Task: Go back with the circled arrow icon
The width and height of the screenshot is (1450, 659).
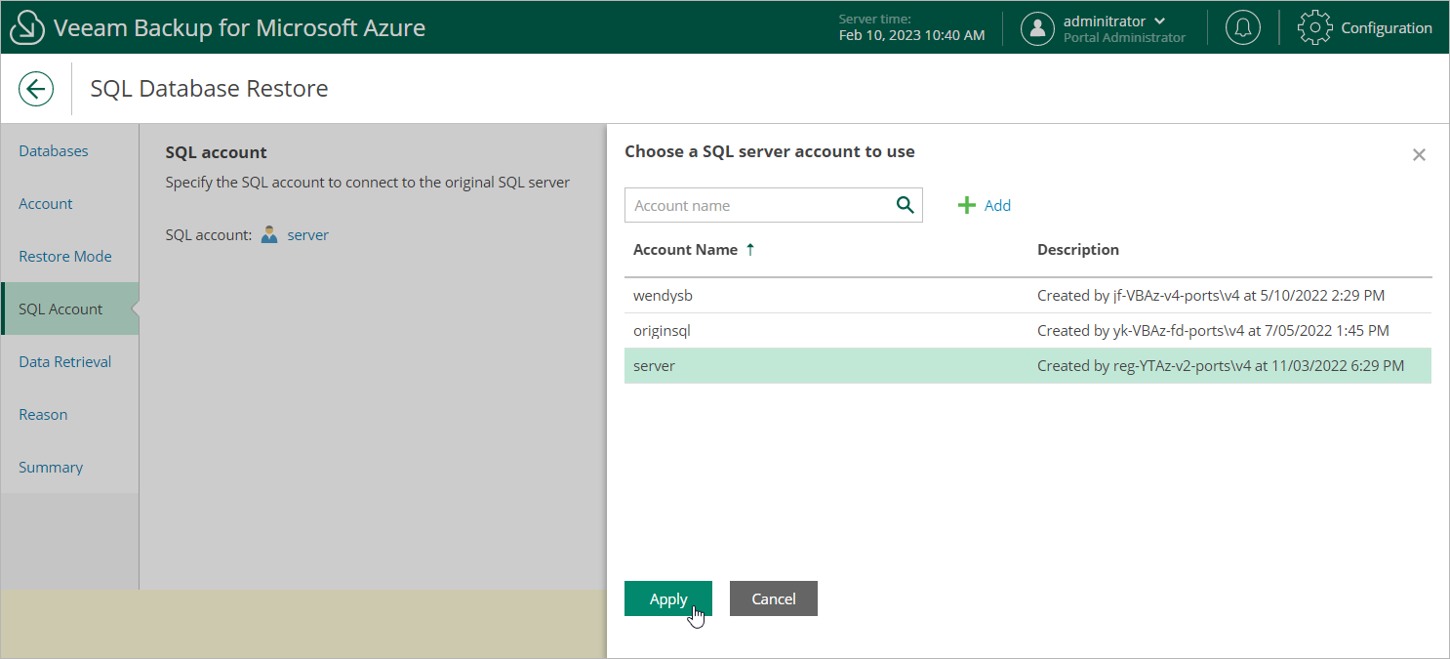Action: click(x=36, y=89)
